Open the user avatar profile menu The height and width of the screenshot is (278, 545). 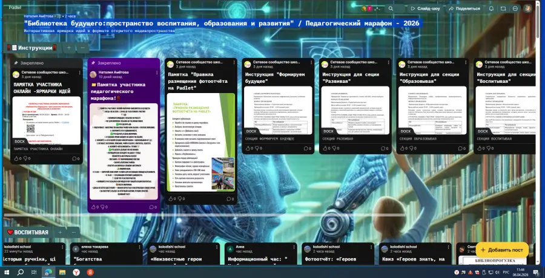[529, 8]
